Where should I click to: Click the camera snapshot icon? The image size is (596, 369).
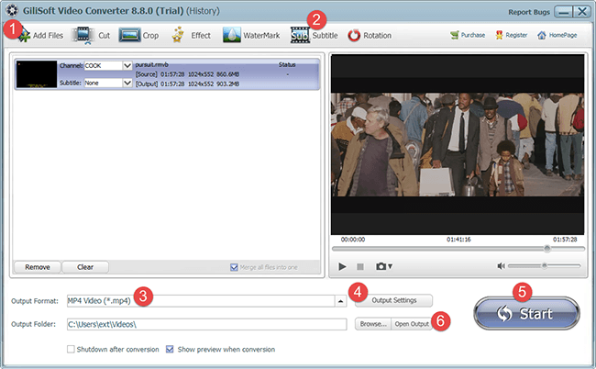(x=381, y=266)
